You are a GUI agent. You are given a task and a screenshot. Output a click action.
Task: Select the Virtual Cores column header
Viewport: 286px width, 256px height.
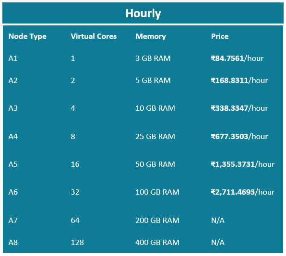pos(94,36)
